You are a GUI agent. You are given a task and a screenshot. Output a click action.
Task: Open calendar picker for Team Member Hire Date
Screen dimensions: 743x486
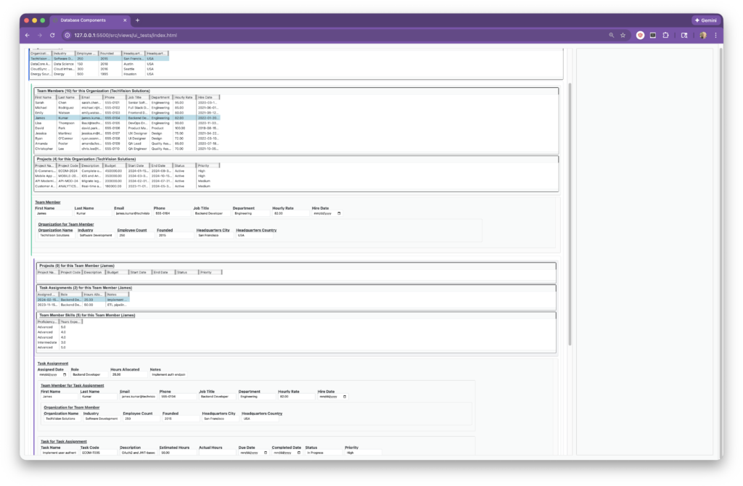(x=338, y=214)
